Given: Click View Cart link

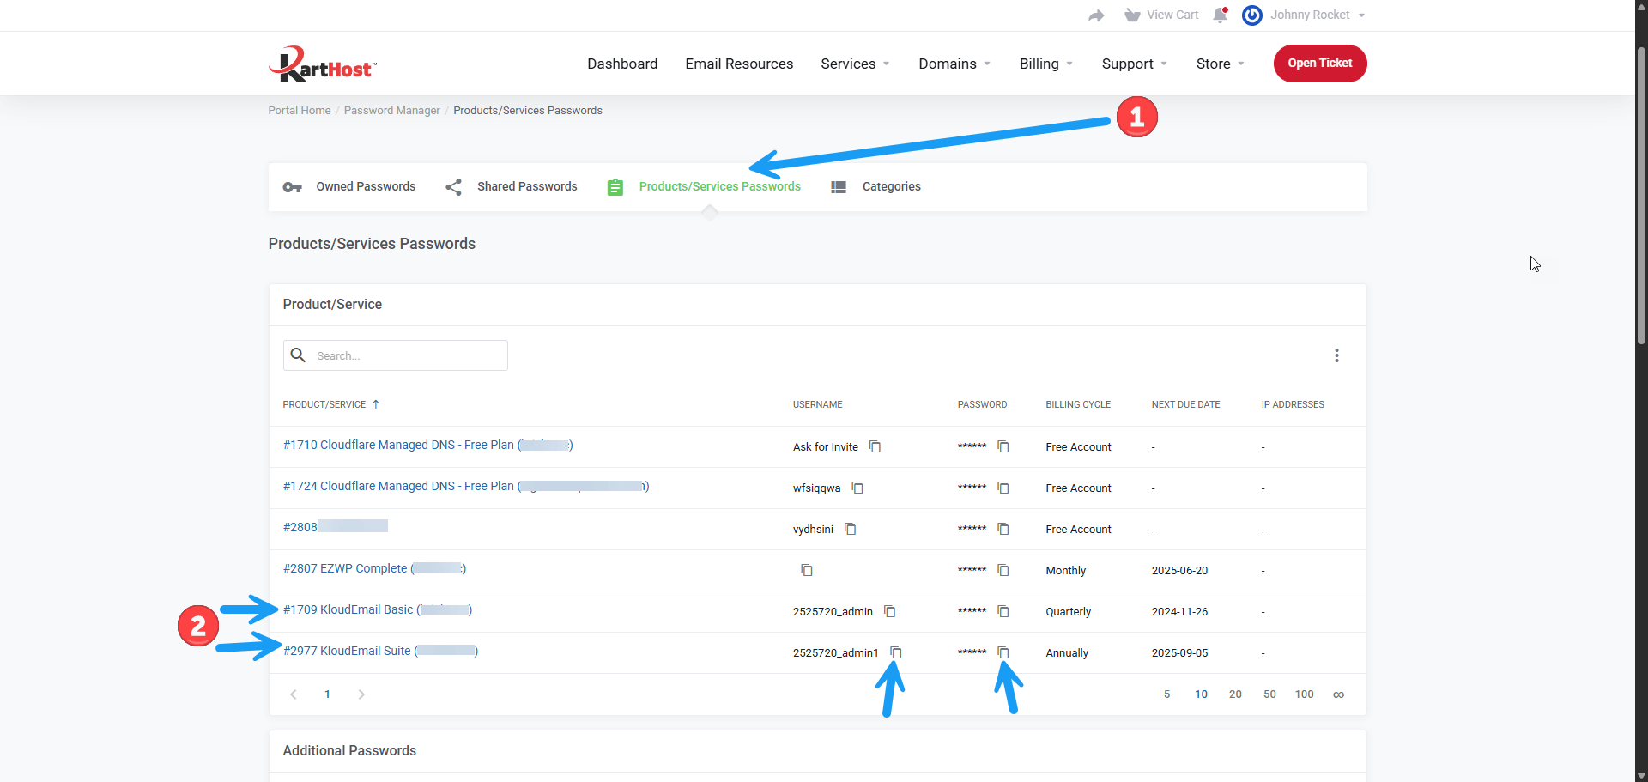Looking at the screenshot, I should pyautogui.click(x=1172, y=15).
